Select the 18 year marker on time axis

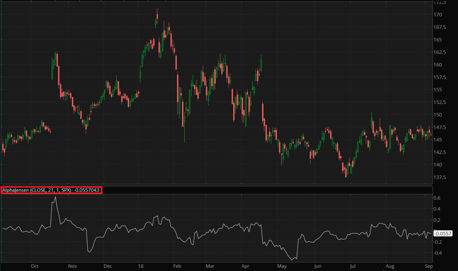141,265
